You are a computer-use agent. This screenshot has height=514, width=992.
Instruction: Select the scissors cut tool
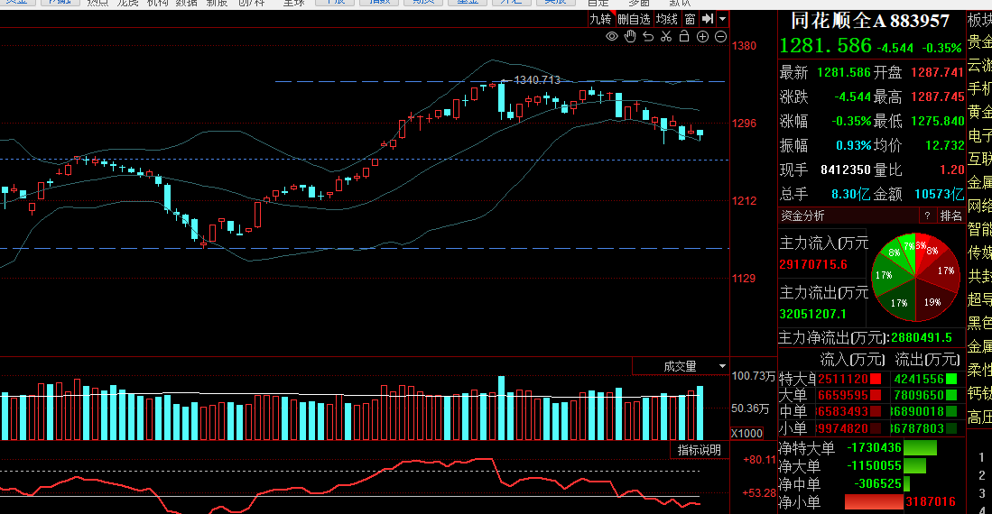tap(666, 37)
